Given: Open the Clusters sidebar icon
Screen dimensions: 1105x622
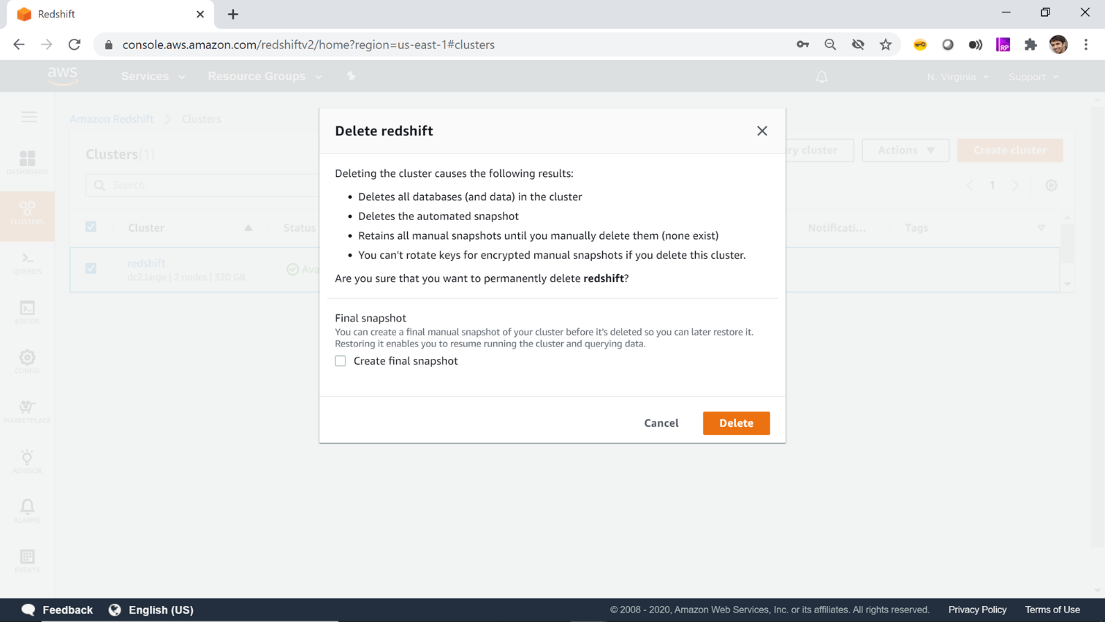Looking at the screenshot, I should point(27,213).
